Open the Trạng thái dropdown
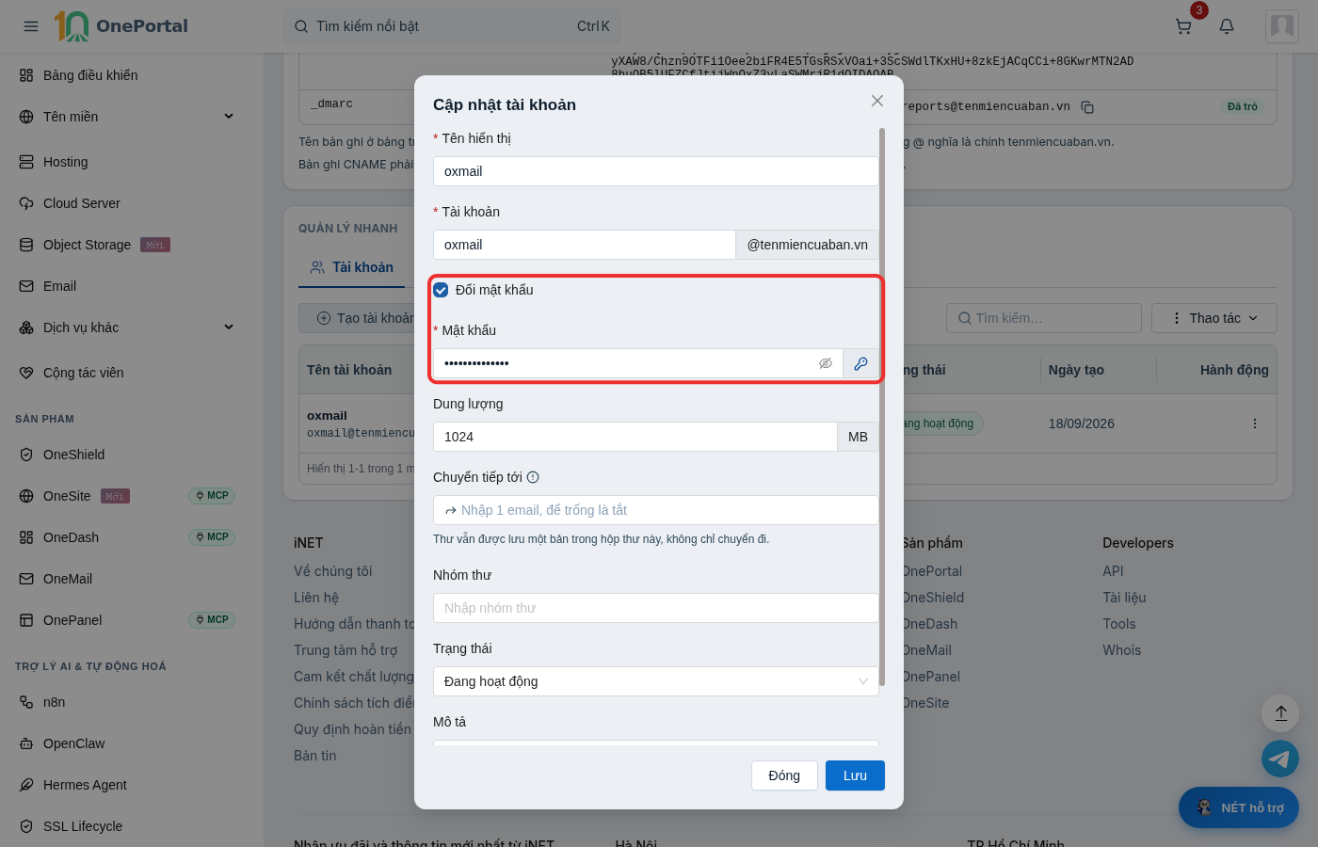 coord(655,681)
